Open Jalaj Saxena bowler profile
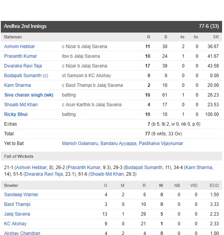The image size is (224, 235). [x=17, y=214]
